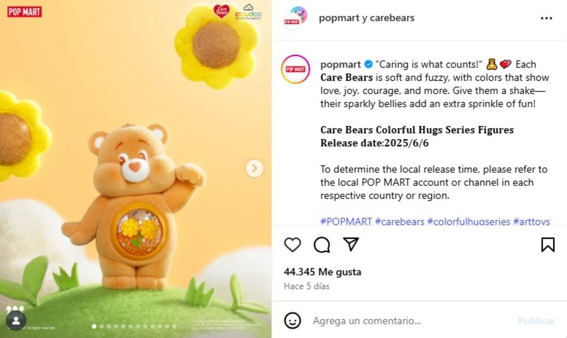The width and height of the screenshot is (567, 338).
Task: Show tagged people icon on photo
Action: (x=16, y=321)
